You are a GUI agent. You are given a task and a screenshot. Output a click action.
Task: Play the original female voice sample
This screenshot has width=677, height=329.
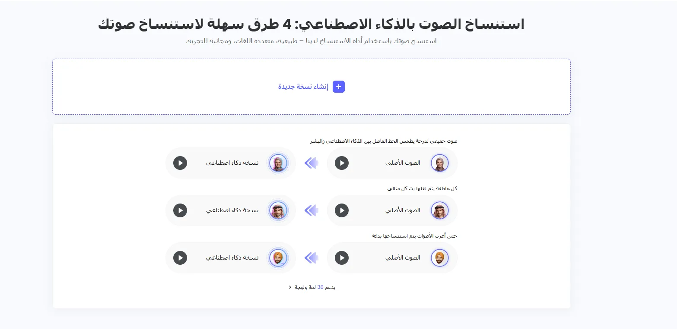[341, 163]
